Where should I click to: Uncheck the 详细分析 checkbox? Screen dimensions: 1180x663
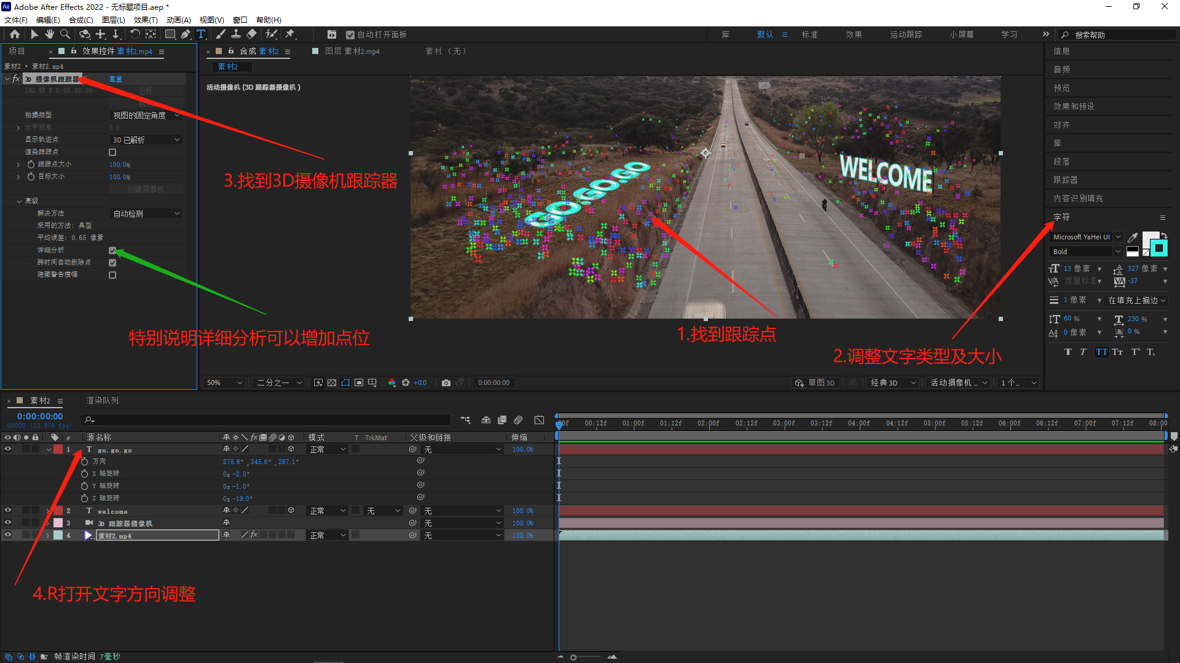pyautogui.click(x=112, y=250)
